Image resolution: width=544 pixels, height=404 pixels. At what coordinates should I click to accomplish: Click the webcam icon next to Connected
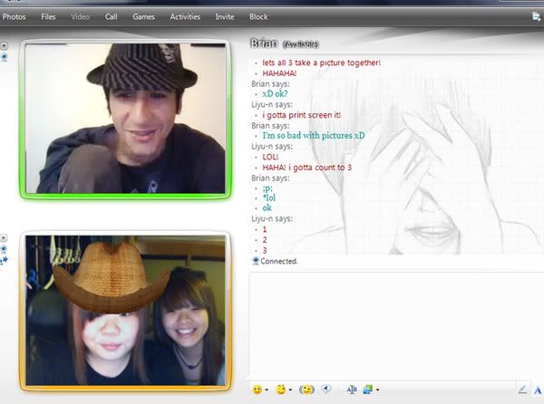[x=256, y=261]
